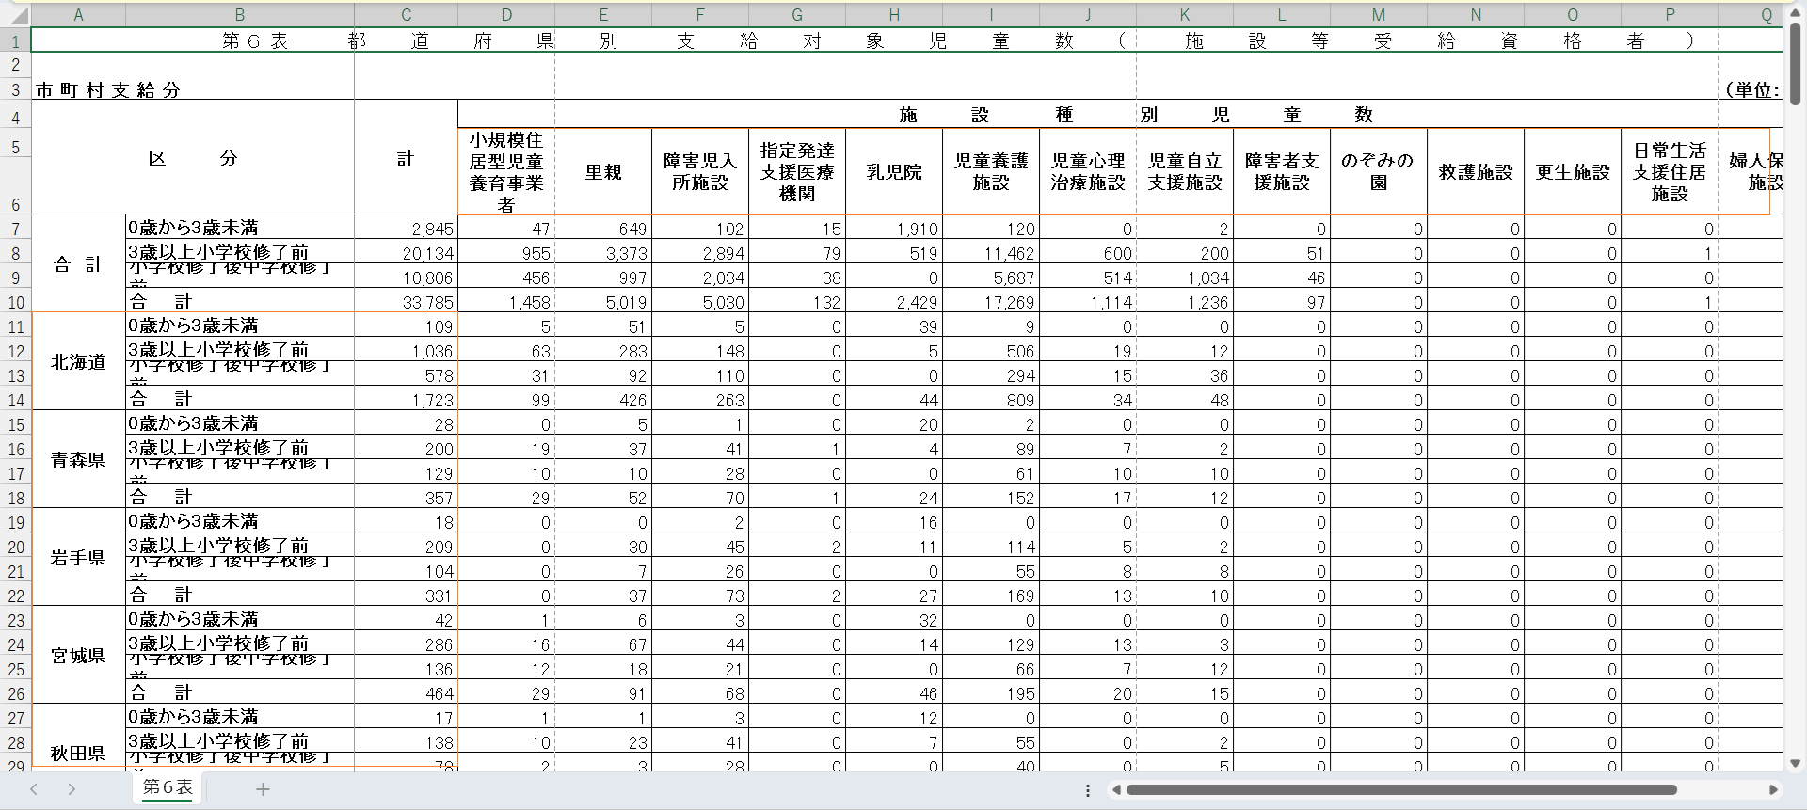
Task: Click the previous sheet navigation arrow
Action: (34, 789)
